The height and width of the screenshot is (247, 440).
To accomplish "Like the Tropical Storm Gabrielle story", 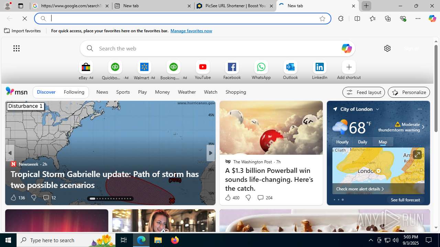I will (13, 198).
